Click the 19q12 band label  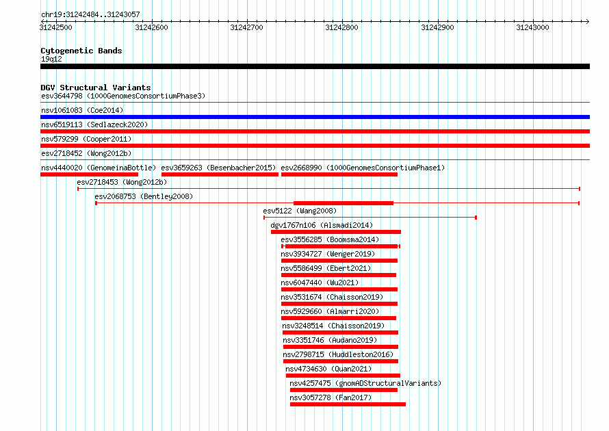51,59
